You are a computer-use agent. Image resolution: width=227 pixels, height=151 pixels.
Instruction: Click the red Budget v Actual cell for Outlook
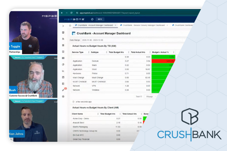point(163,61)
